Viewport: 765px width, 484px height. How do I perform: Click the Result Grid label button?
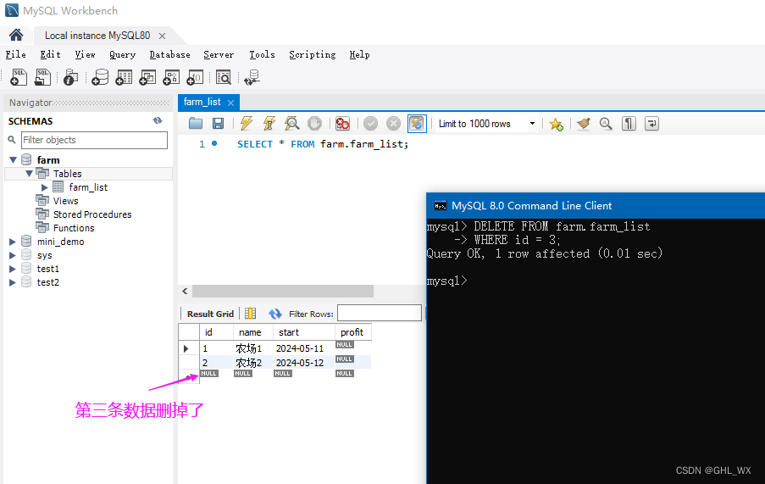pos(210,314)
